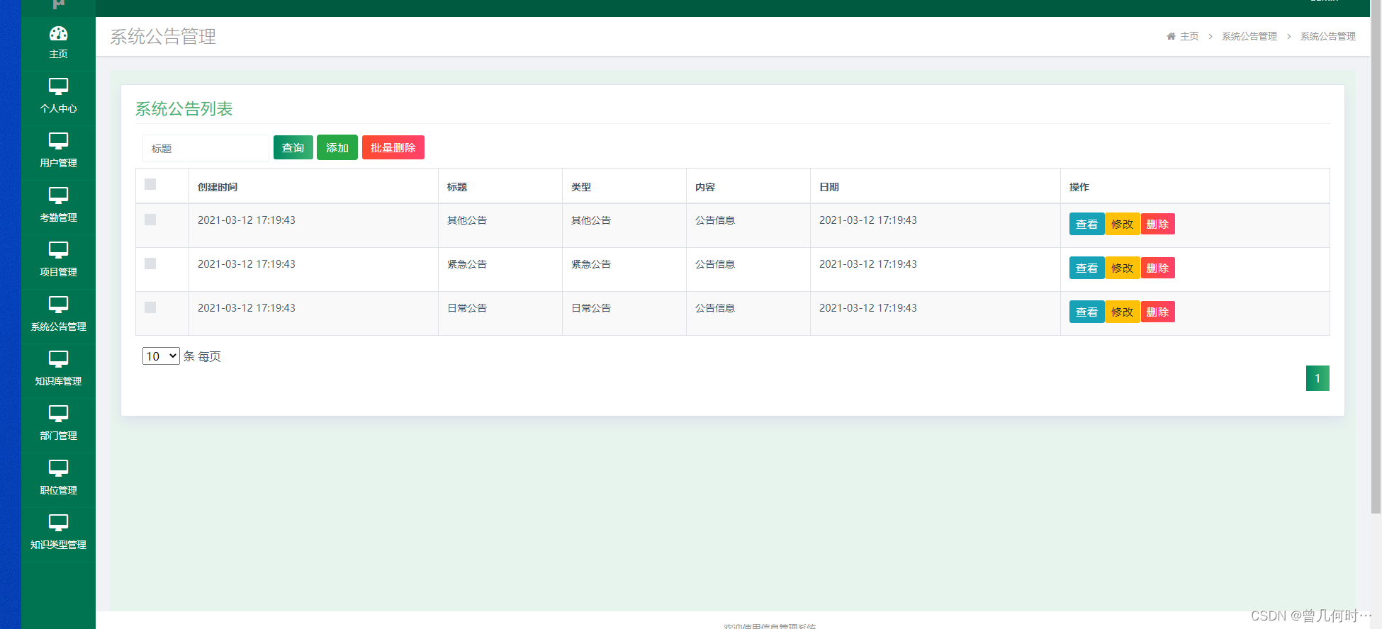1382x629 pixels.
Task: Click 删除 for 其他公告 row
Action: pyautogui.click(x=1158, y=224)
